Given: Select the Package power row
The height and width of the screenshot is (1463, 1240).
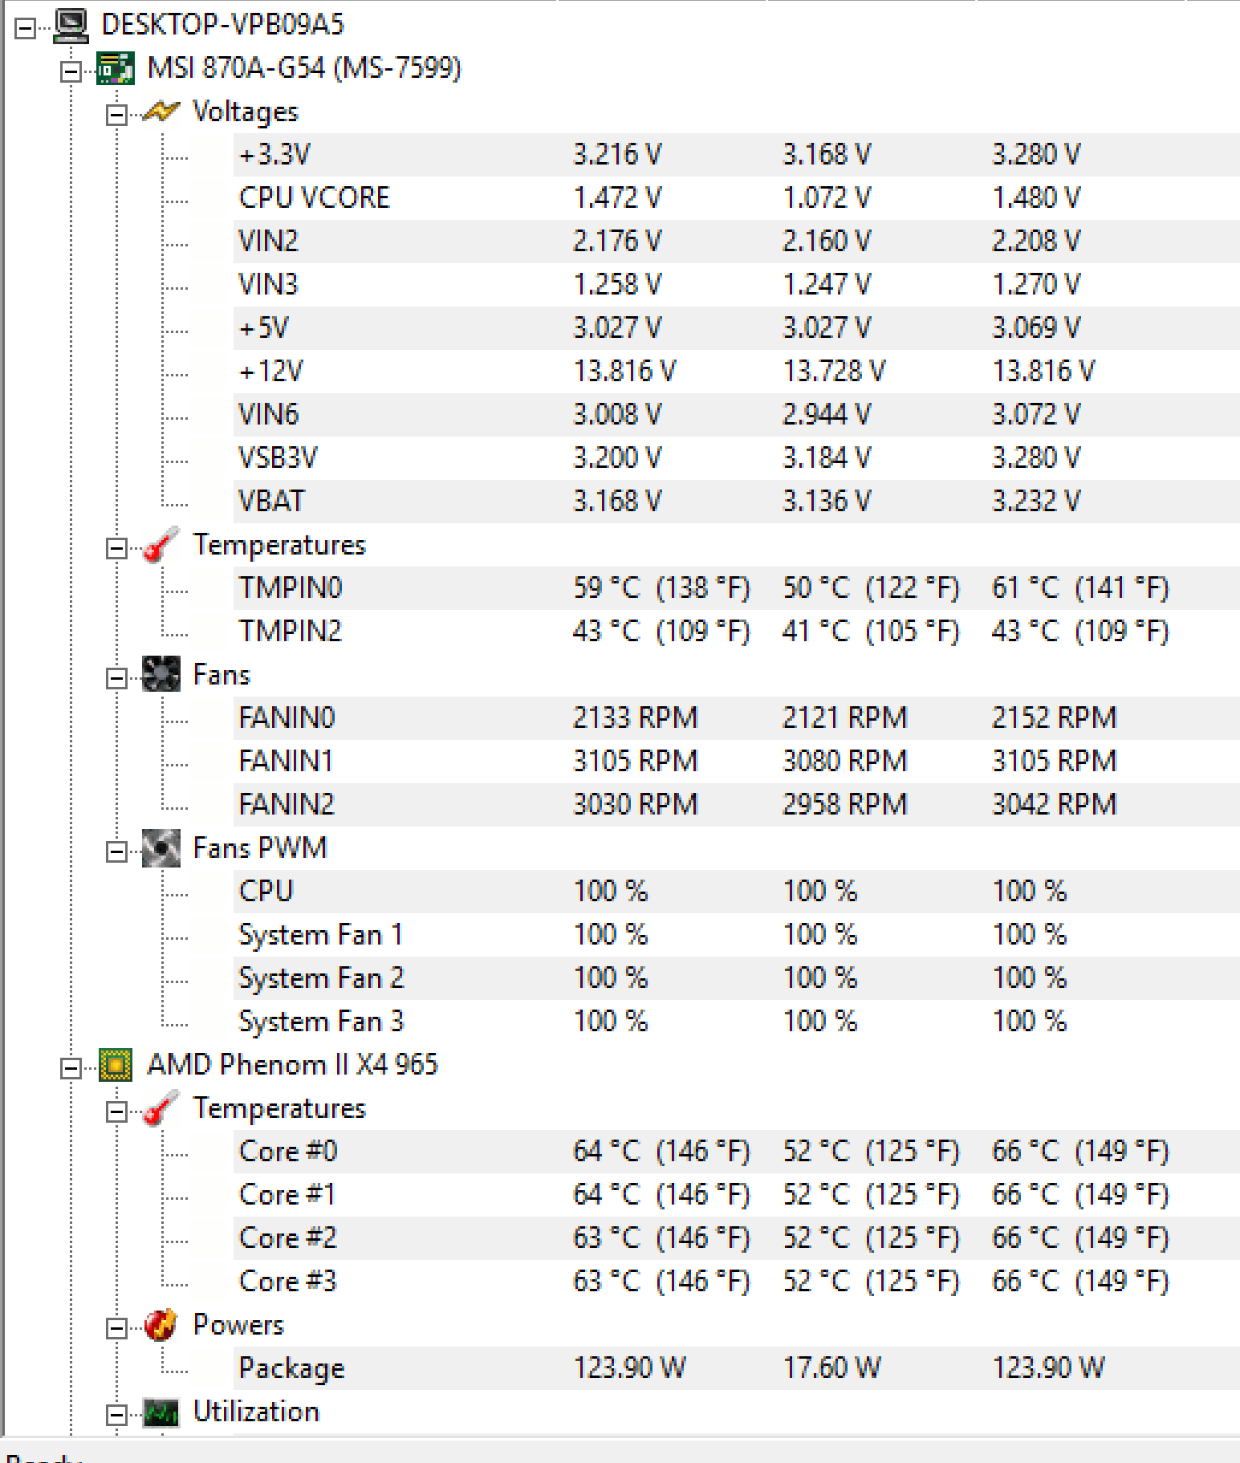Looking at the screenshot, I should (737, 1368).
